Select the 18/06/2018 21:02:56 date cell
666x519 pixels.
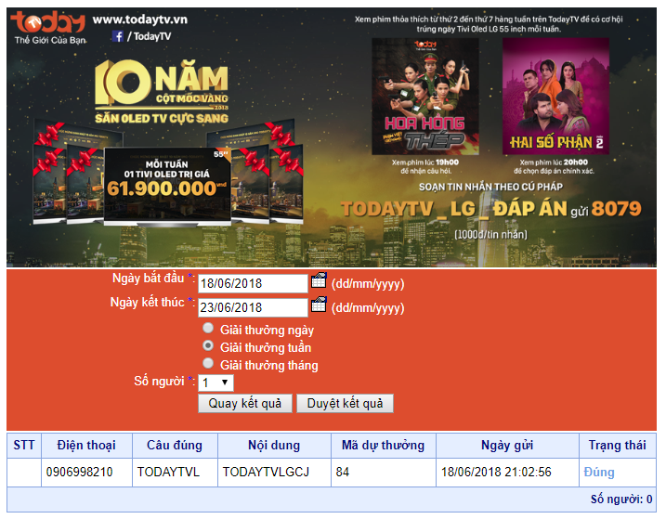click(507, 473)
